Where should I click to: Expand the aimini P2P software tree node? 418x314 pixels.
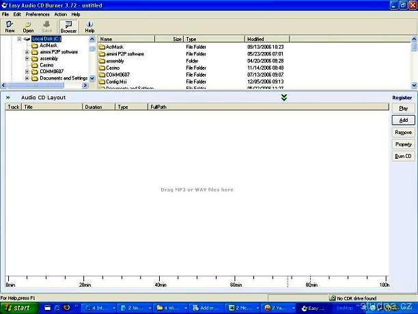[27, 52]
